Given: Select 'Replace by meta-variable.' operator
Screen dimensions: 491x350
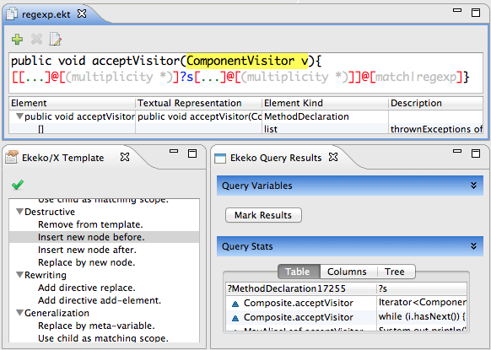Looking at the screenshot, I should [x=96, y=326].
